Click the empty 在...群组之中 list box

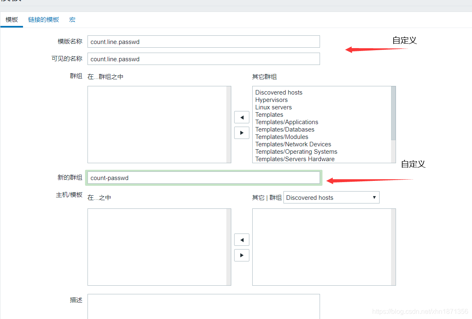pyautogui.click(x=159, y=125)
